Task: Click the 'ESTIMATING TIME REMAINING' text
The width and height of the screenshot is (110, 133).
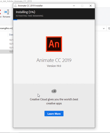Action: [x=29, y=16]
